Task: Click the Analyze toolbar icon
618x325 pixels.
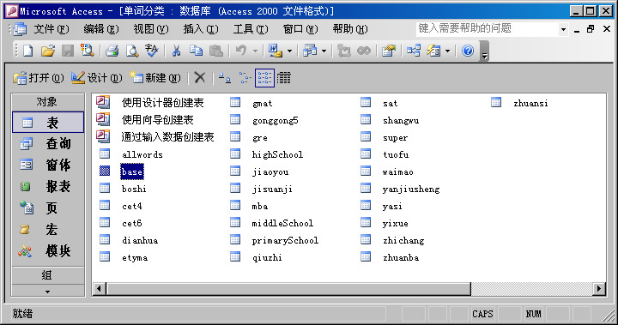Action: click(x=310, y=51)
